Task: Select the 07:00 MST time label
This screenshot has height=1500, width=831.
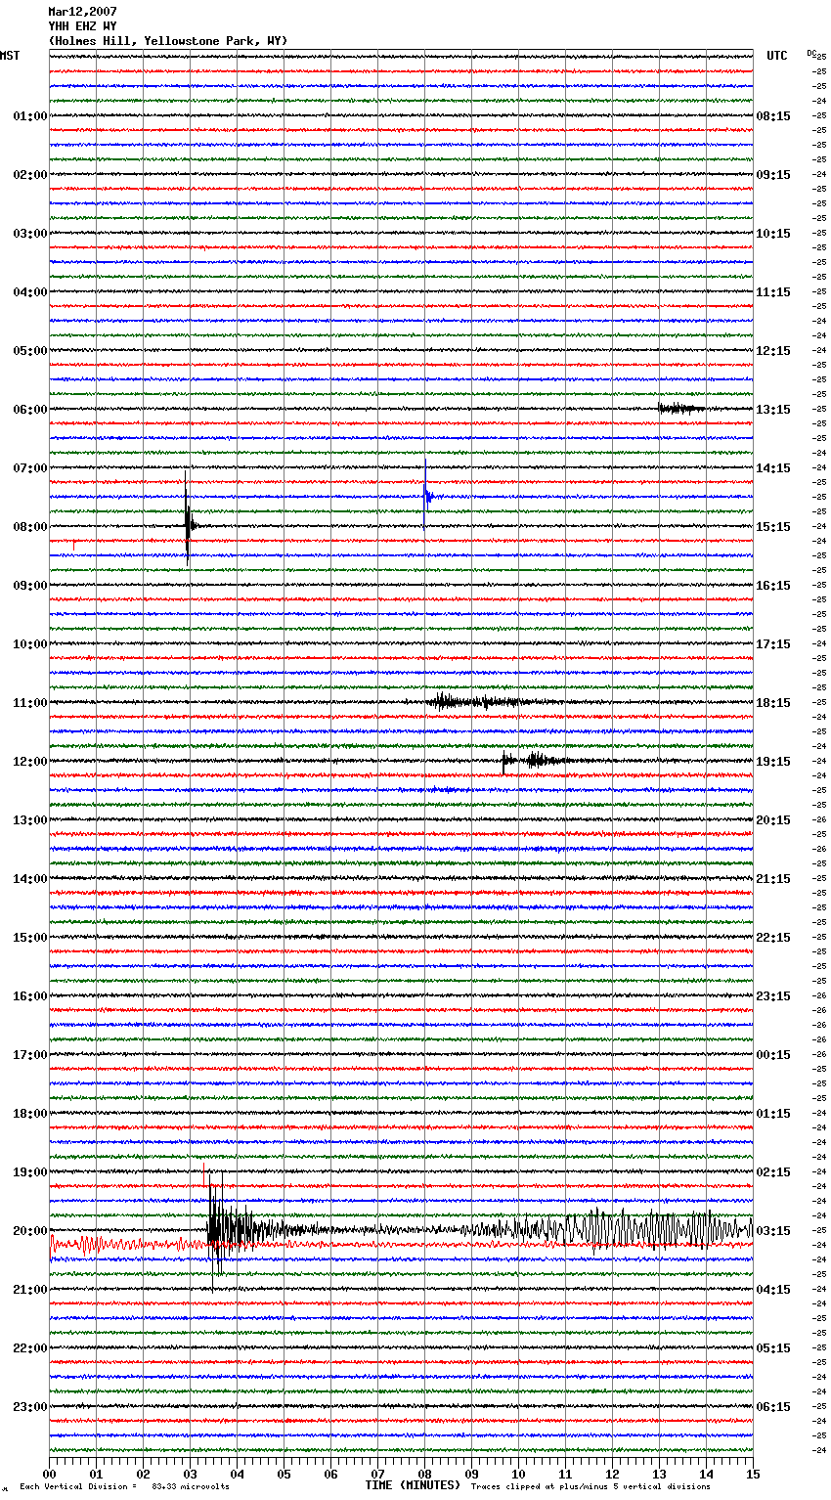Action: [29, 468]
